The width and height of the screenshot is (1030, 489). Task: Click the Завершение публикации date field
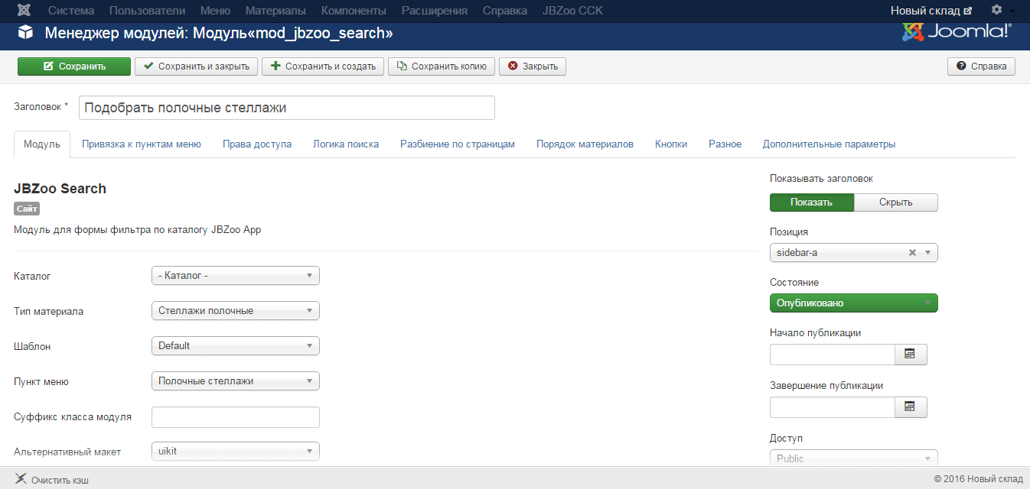(833, 407)
